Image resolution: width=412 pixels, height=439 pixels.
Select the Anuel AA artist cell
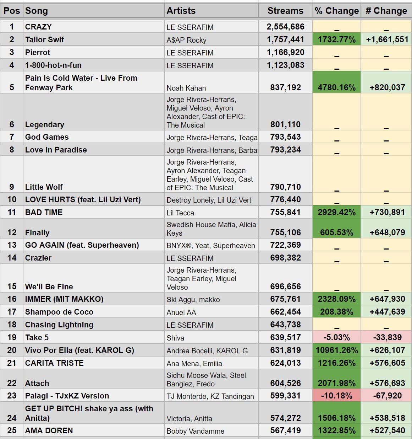point(211,312)
